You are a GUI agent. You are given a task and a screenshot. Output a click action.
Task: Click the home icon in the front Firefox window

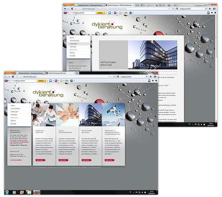pyautogui.click(x=151, y=77)
